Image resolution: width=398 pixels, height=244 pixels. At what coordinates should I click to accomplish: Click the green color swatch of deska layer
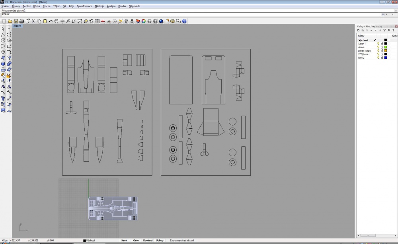coord(385,47)
